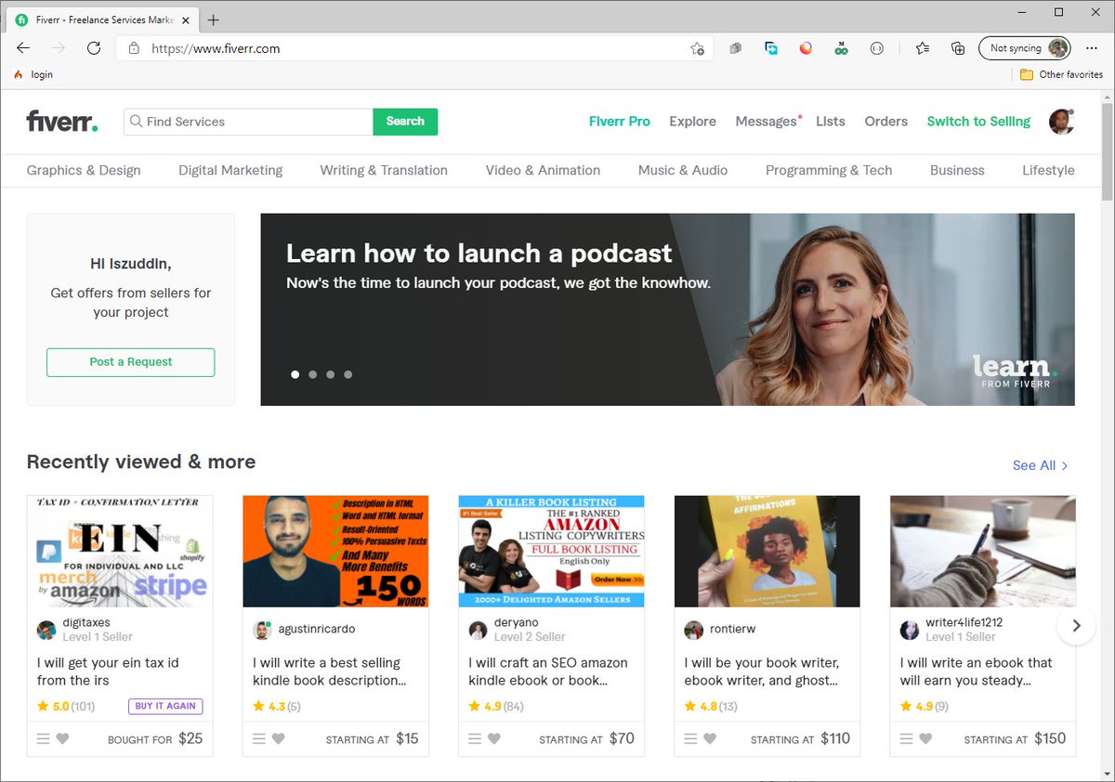Viewport: 1115px width, 782px height.
Task: Add writer4life1212 gig to a list icon
Action: (x=906, y=739)
